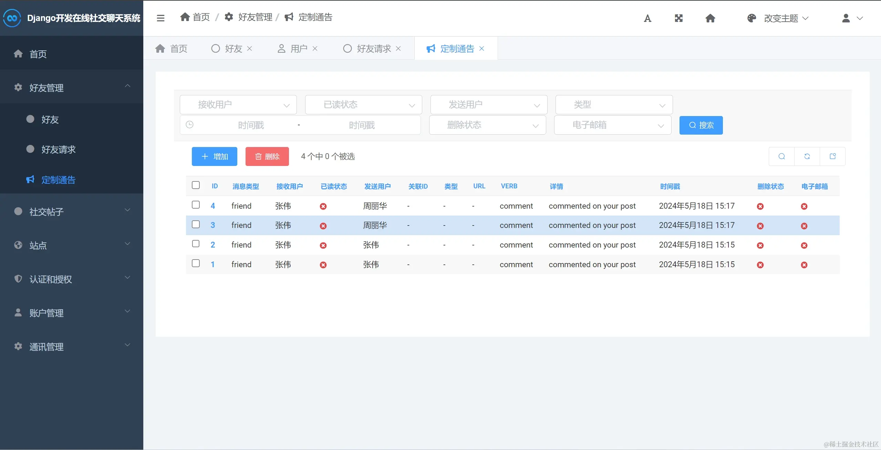Tick the checkbox for row ID 4
The height and width of the screenshot is (450, 881).
point(196,205)
